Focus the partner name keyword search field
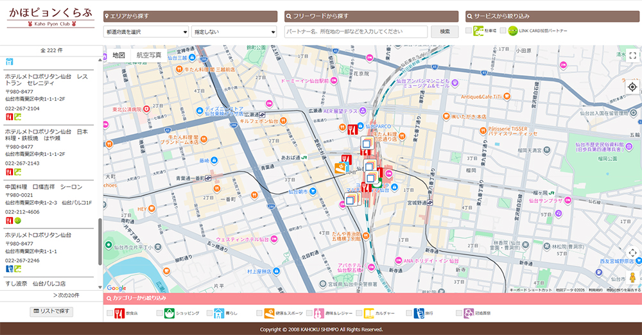This screenshot has height=335, width=642. [x=356, y=31]
